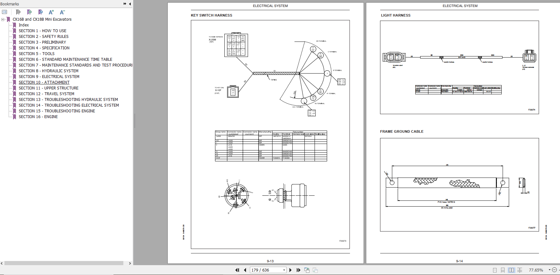The image size is (560, 275).
Task: Click the zoom out minus button
Action: click(x=554, y=270)
